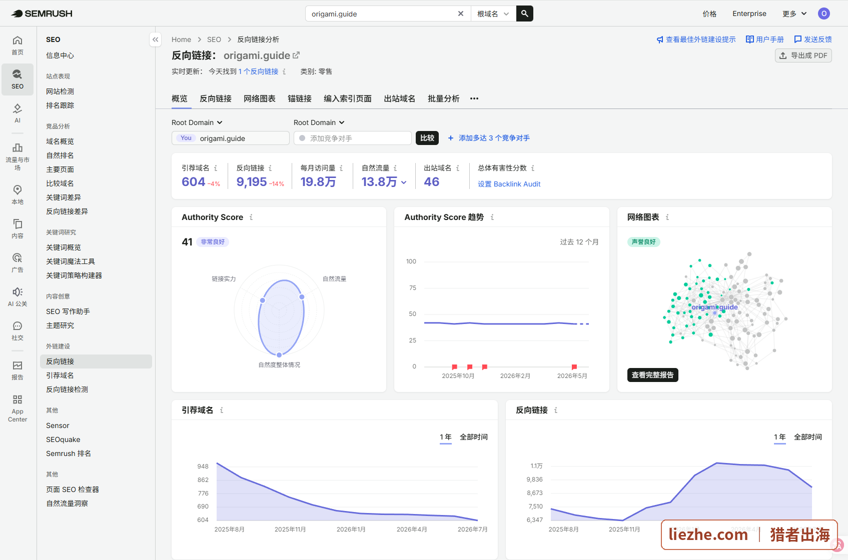Viewport: 848px width, 560px height.
Task: Open the App Center grid icon
Action: tap(18, 408)
